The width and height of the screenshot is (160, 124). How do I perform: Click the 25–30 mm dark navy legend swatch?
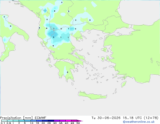click(51, 121)
